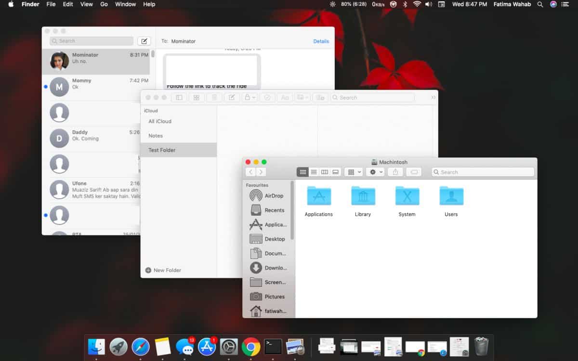The height and width of the screenshot is (361, 578).
Task: Click the add people button in Notes toolbar
Action: pyautogui.click(x=320, y=98)
